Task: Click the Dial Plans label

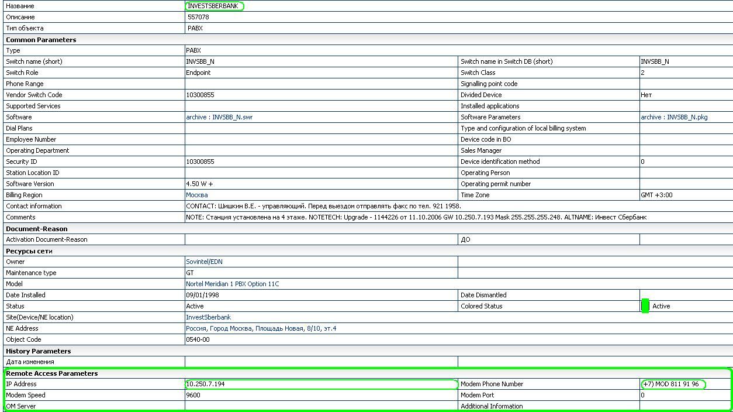Action: (19, 128)
